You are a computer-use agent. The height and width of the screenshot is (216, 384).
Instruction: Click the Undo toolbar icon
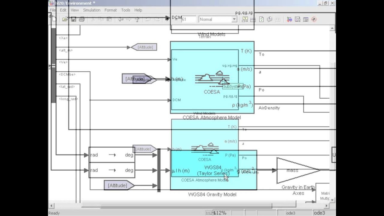(x=148, y=19)
